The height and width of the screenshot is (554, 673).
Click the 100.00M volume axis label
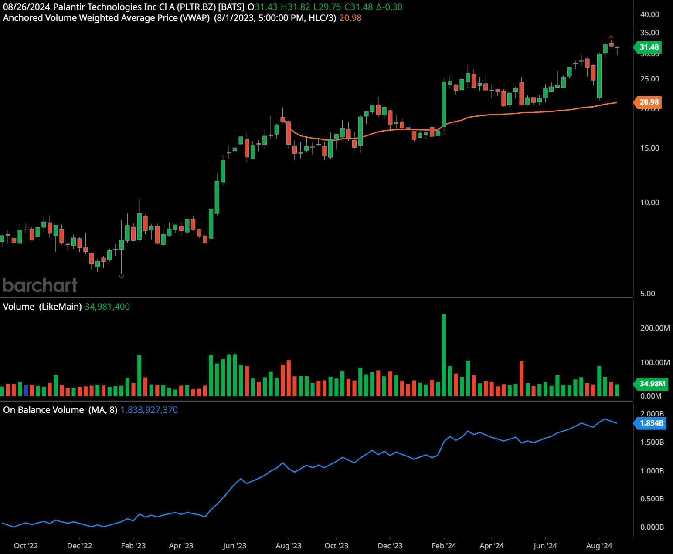[x=655, y=362]
